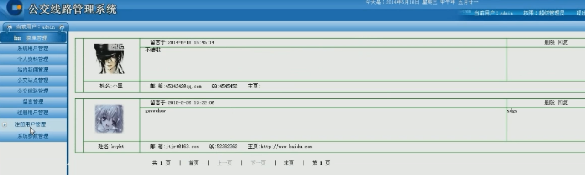The height and width of the screenshot is (175, 585).
Task: Go to 站内新闻管理
Action: (x=33, y=70)
